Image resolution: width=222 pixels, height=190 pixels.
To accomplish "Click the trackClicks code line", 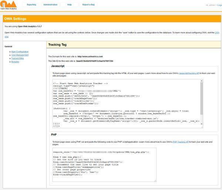I will [x=74, y=101].
